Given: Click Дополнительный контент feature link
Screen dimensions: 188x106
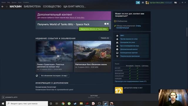Looking at the screenshot, I should tap(129, 49).
